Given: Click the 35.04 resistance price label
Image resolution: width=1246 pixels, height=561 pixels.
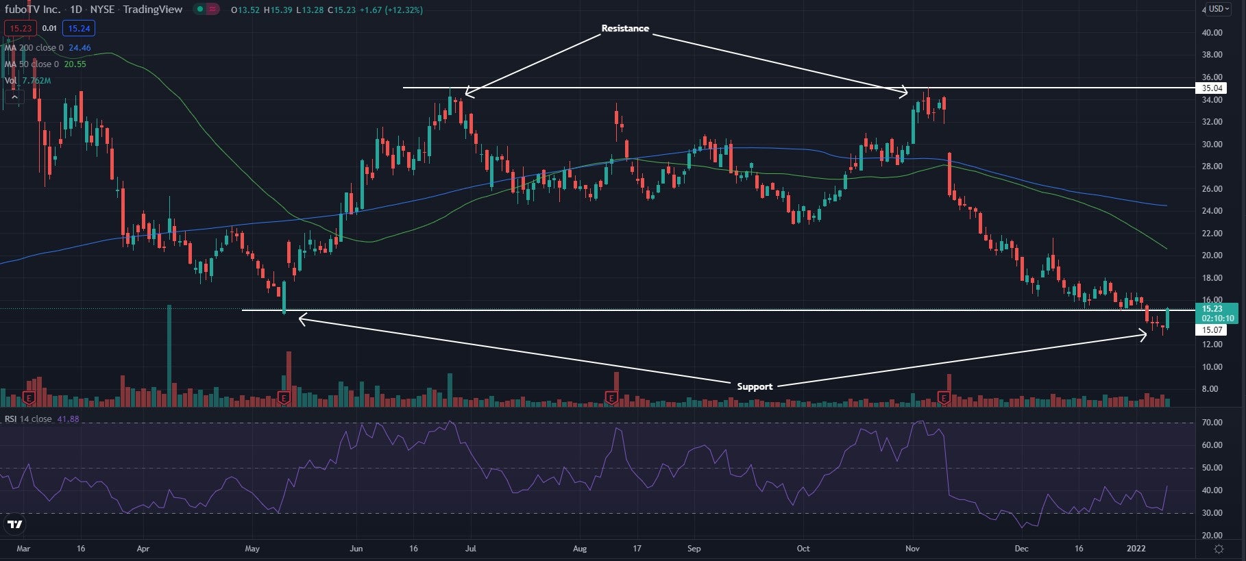Looking at the screenshot, I should (1212, 88).
